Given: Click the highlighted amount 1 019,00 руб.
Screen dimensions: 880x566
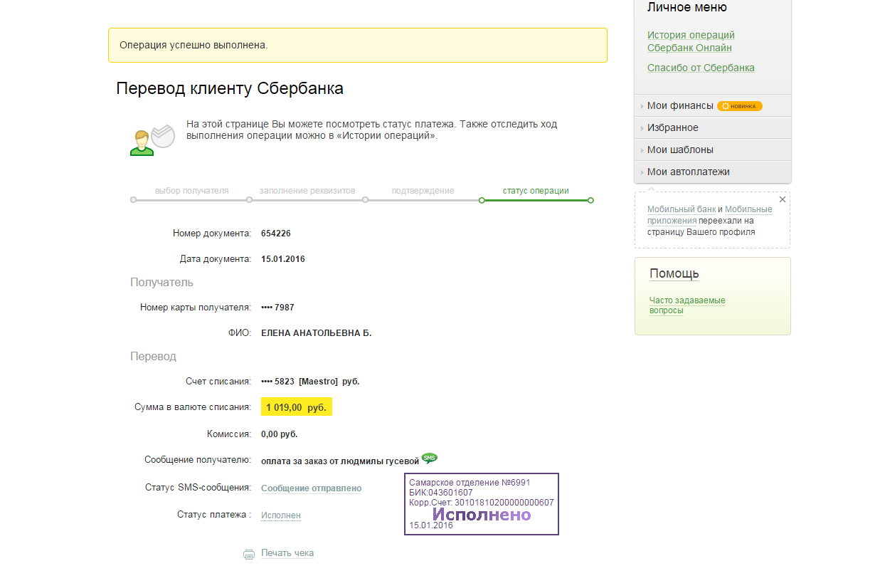Looking at the screenshot, I should (297, 407).
